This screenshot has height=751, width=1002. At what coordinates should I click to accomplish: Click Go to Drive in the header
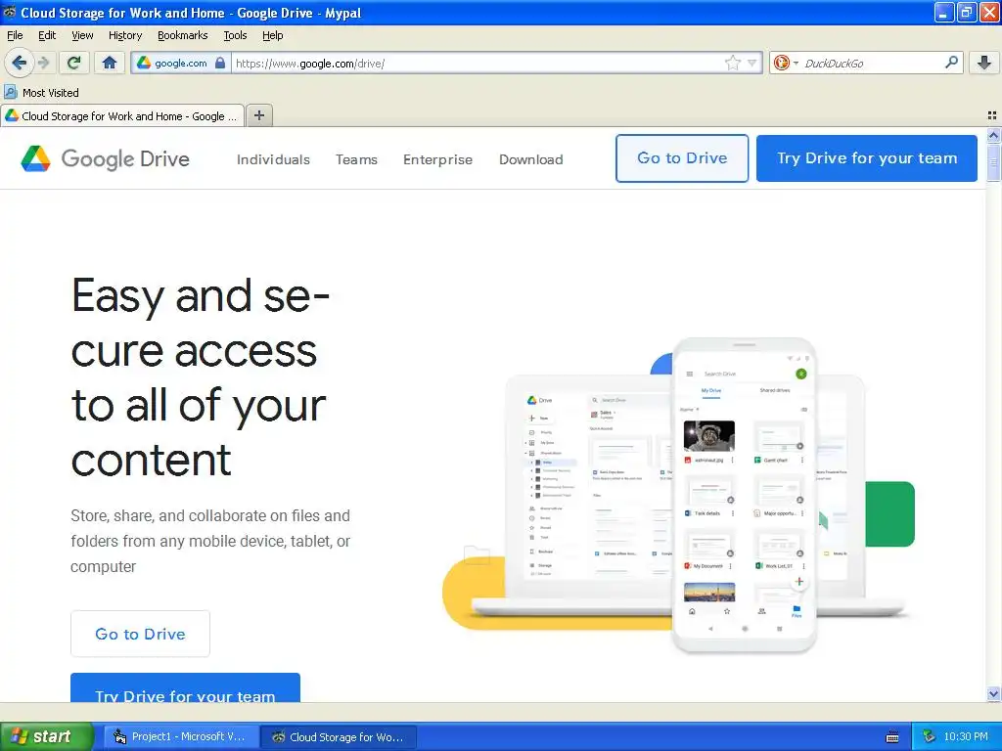682,158
